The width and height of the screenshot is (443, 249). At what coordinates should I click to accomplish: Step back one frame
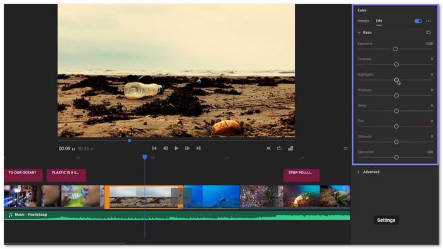pos(165,148)
